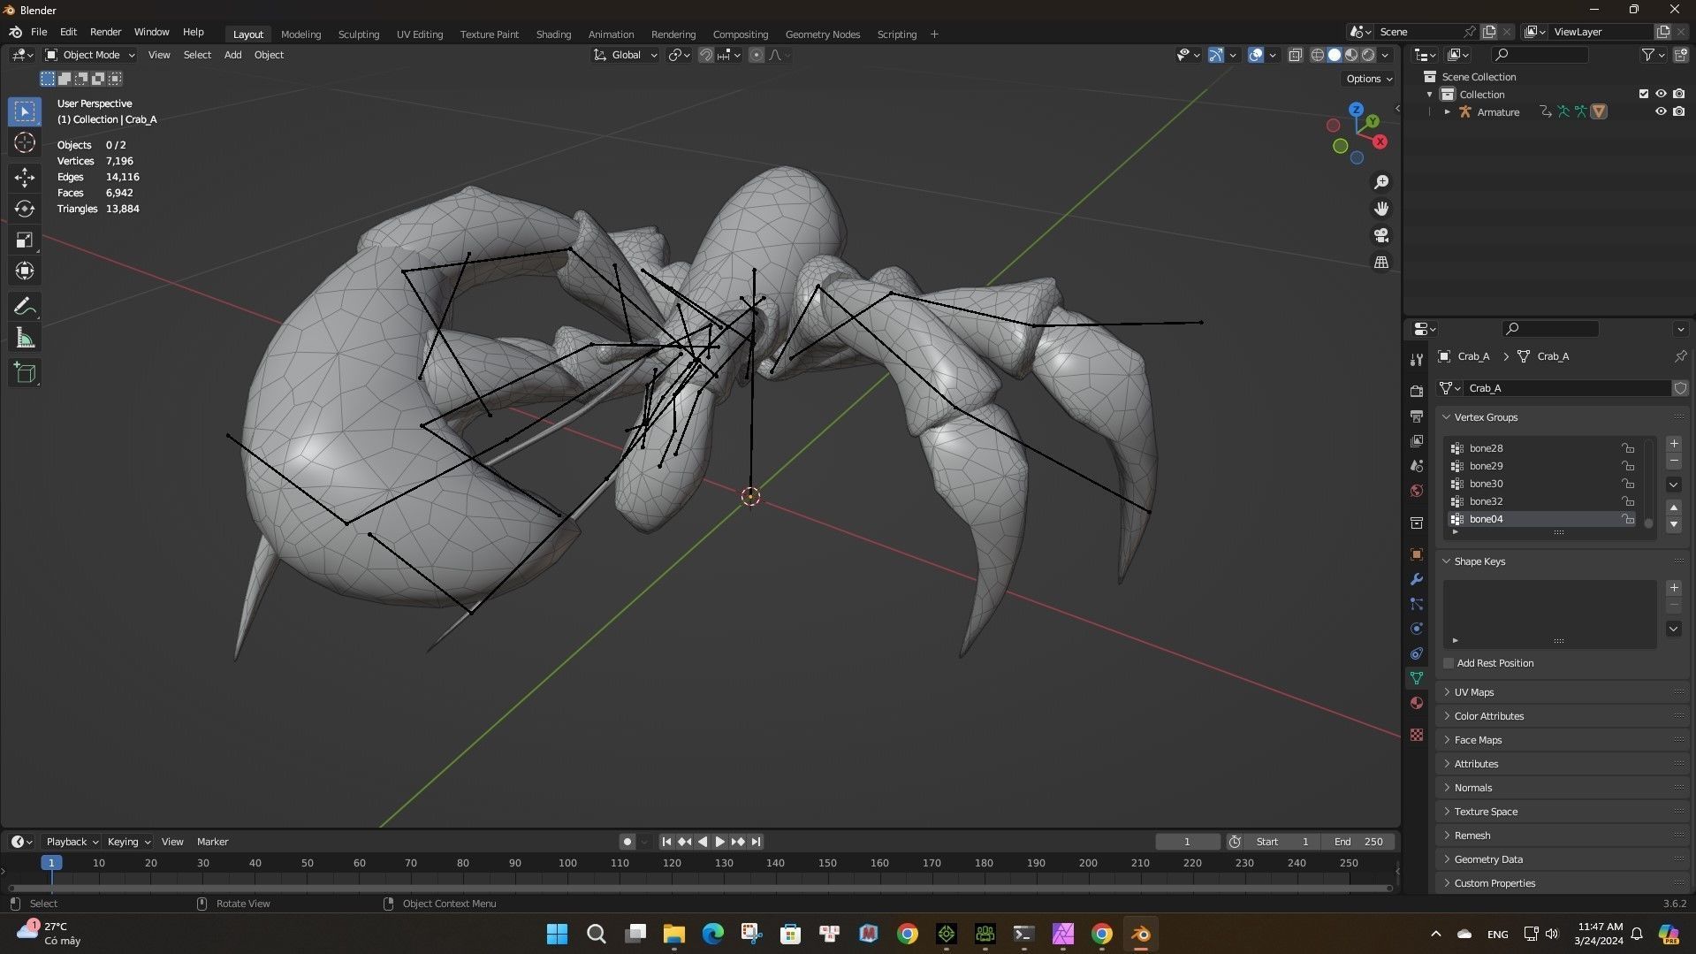Toggle lock on bone04 vertex group

pyautogui.click(x=1627, y=519)
